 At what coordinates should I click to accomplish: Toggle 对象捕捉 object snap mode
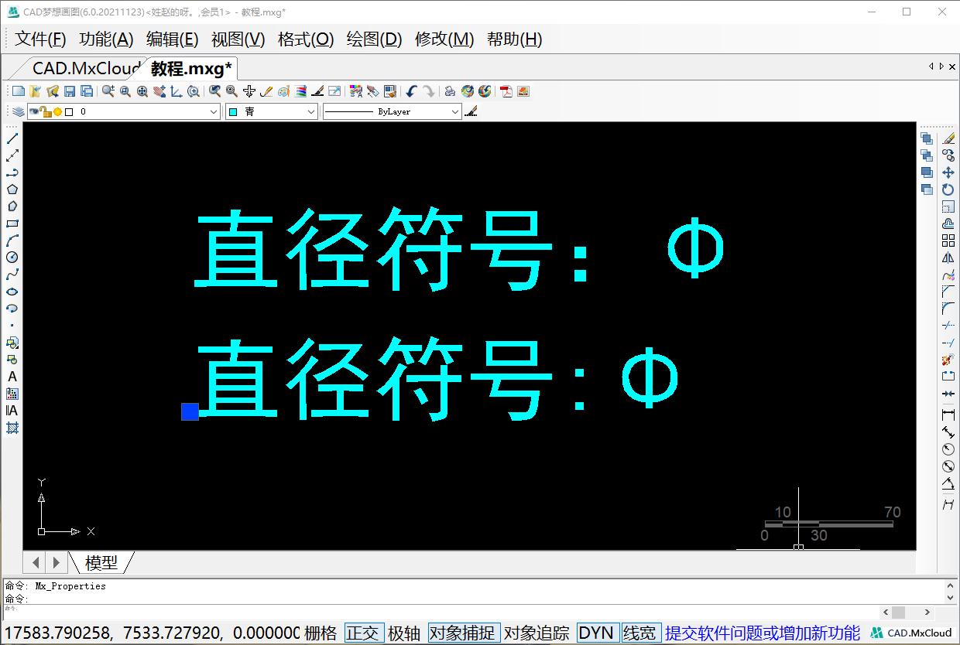coord(463,633)
